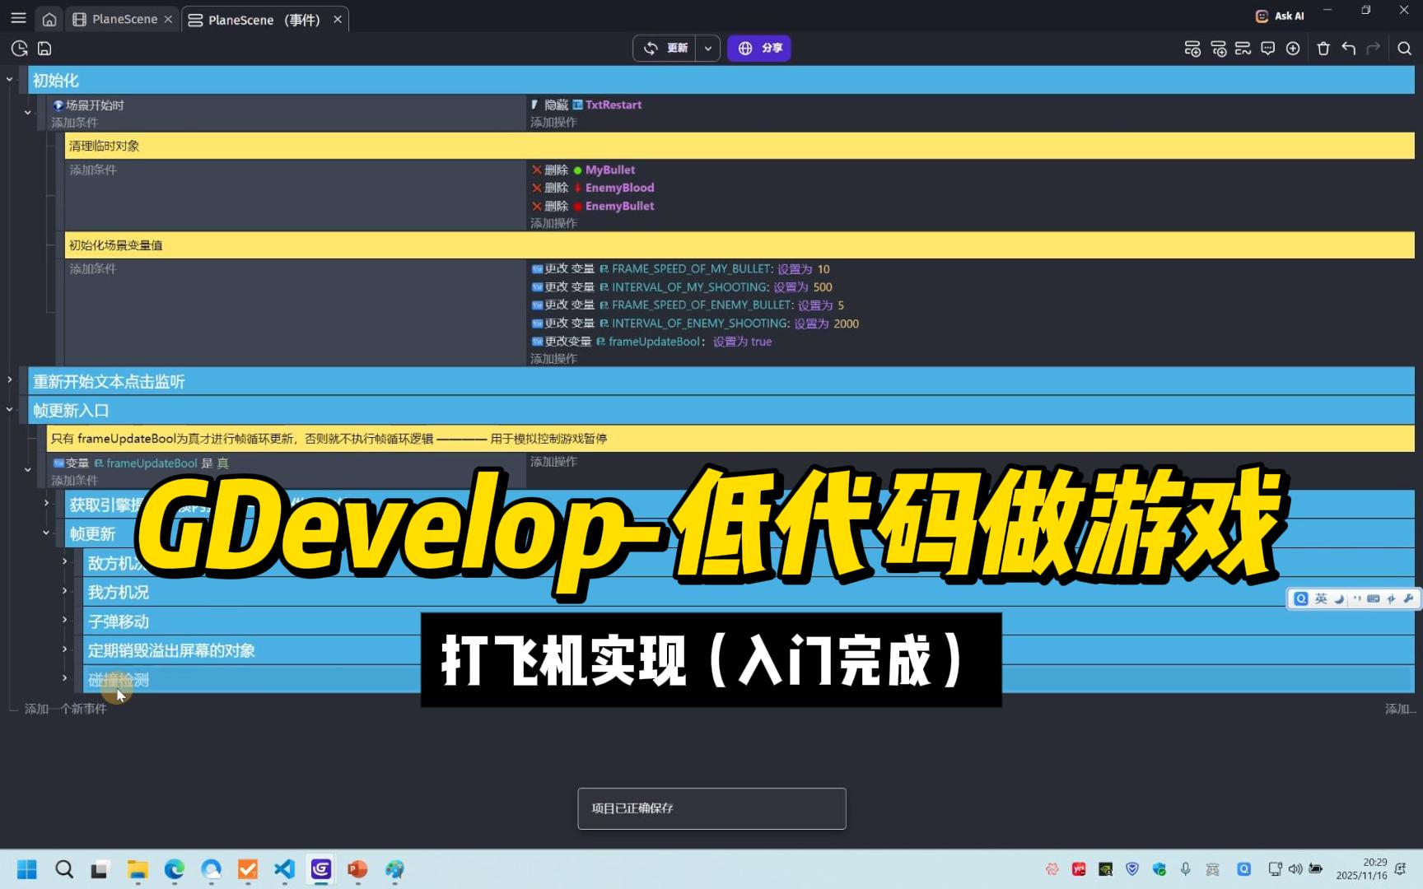Select the 我方机况 group title
The height and width of the screenshot is (889, 1423).
coord(119,592)
